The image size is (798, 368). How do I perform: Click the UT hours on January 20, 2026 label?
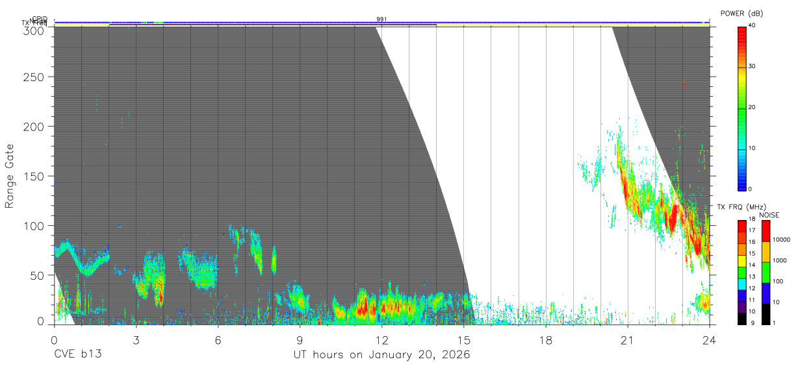click(x=381, y=355)
